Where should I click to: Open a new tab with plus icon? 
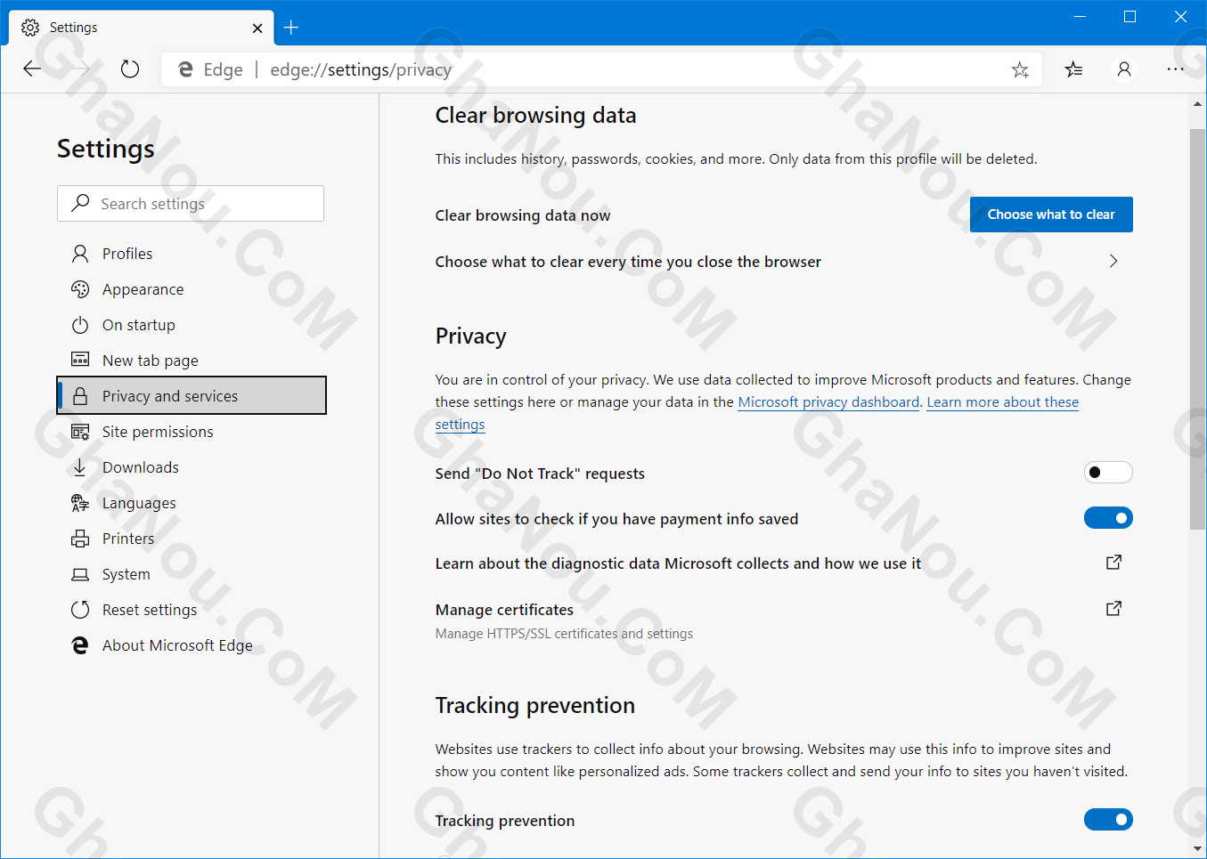coord(291,28)
